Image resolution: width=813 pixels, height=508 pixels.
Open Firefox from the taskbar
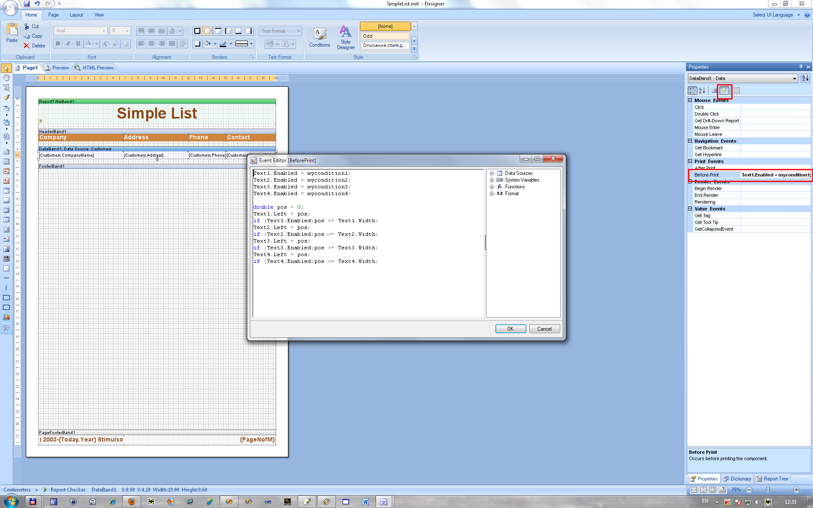pos(132,502)
